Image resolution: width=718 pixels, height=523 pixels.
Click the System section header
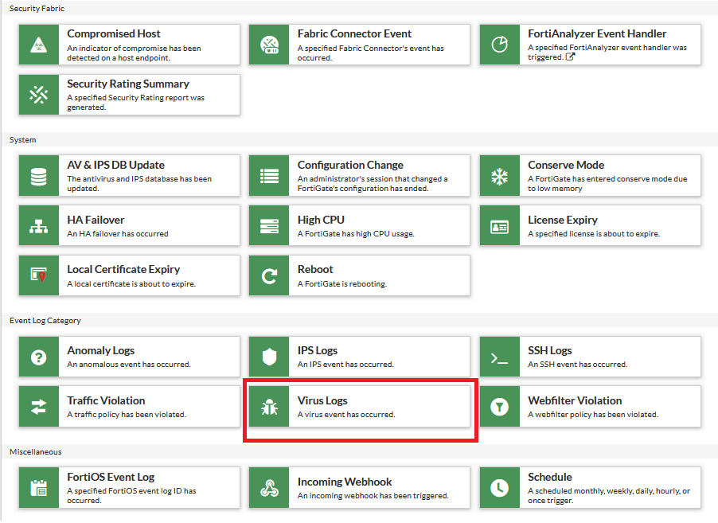coord(22,139)
